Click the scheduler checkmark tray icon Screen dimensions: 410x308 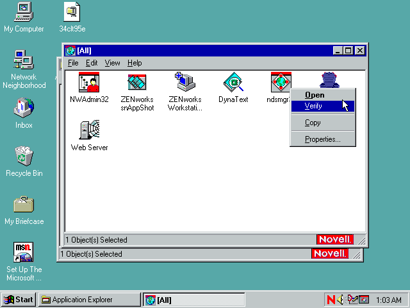pos(352,300)
